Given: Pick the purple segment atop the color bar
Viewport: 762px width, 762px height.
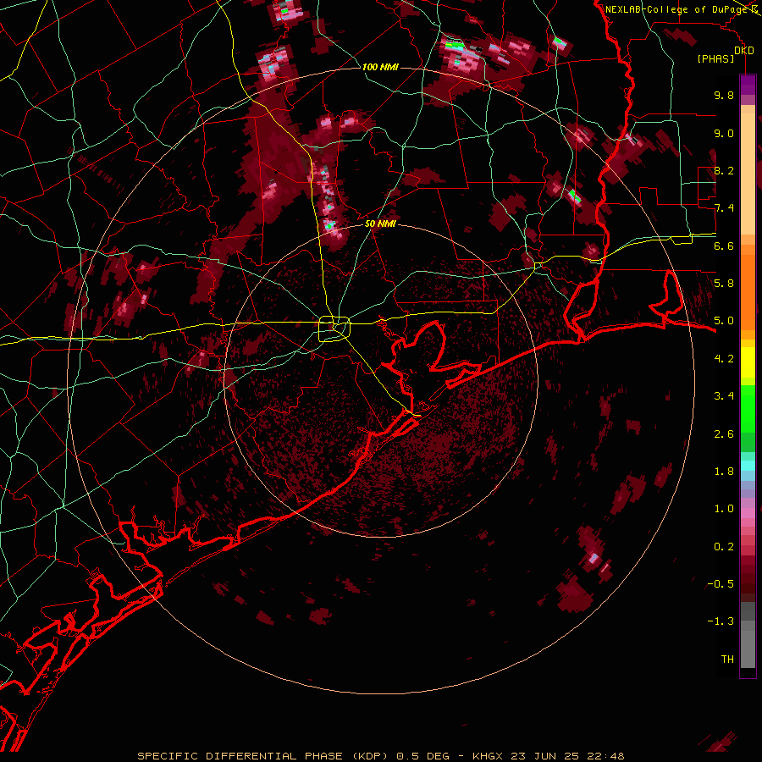Looking at the screenshot, I should click(748, 85).
